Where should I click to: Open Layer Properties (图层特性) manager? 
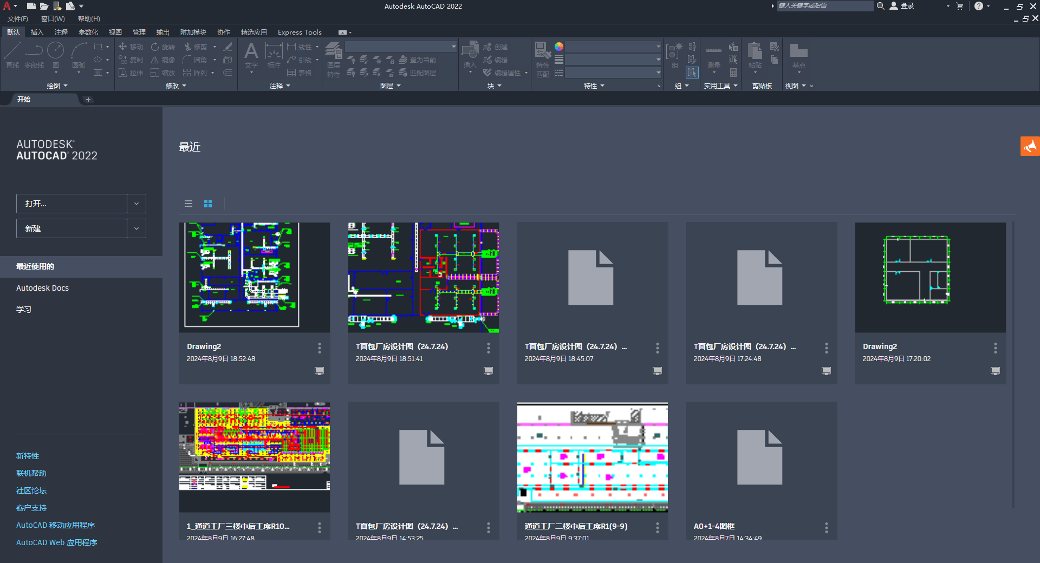(x=334, y=60)
